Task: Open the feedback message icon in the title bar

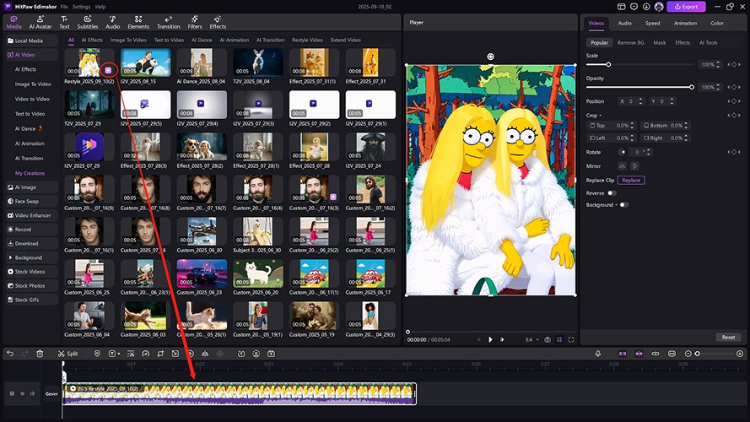Action: [634, 7]
